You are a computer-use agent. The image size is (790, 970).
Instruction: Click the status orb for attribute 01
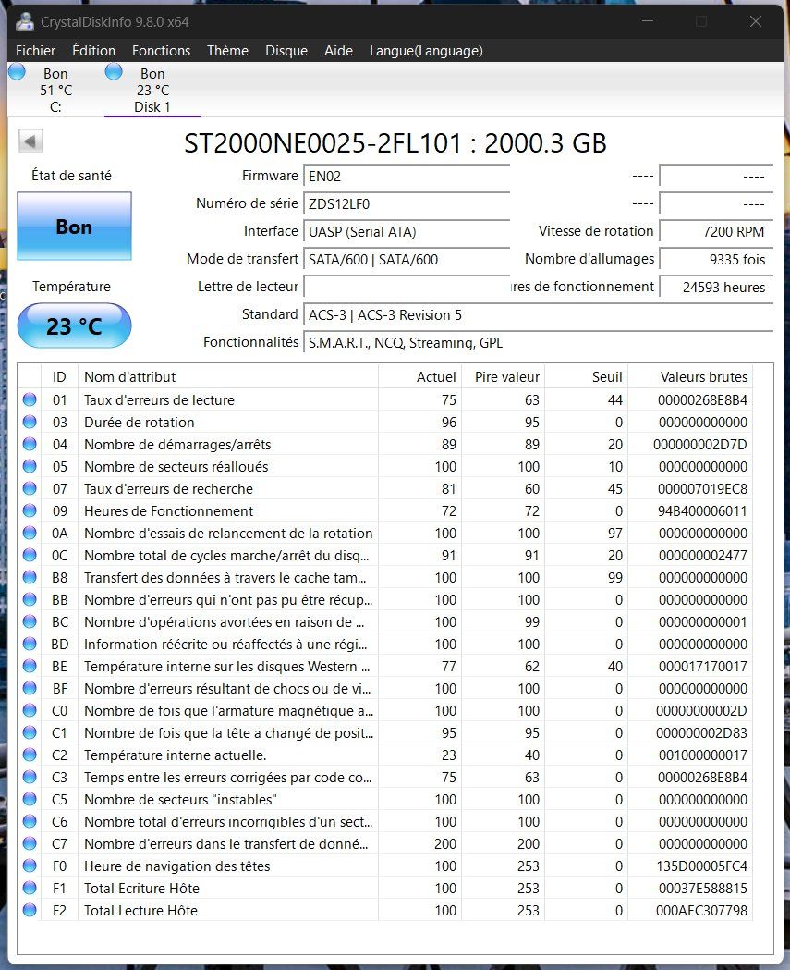[29, 399]
